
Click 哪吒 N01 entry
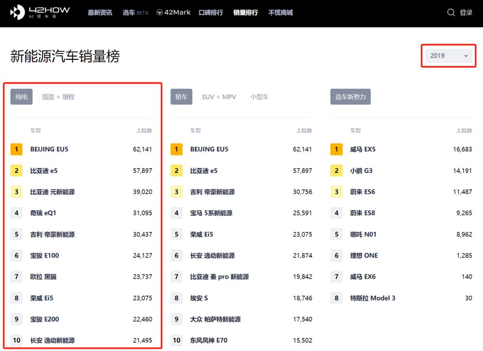click(363, 234)
